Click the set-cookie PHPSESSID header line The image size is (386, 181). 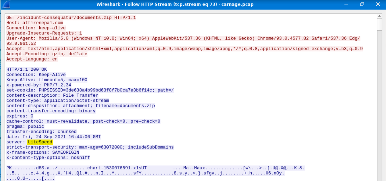(90, 90)
